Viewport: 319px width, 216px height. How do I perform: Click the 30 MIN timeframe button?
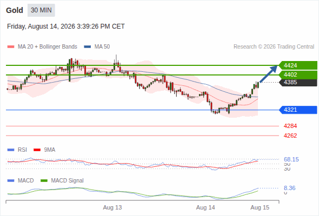click(41, 10)
